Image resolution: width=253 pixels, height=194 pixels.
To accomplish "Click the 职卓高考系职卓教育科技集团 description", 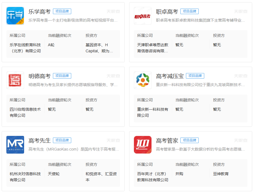I will coord(201,20).
